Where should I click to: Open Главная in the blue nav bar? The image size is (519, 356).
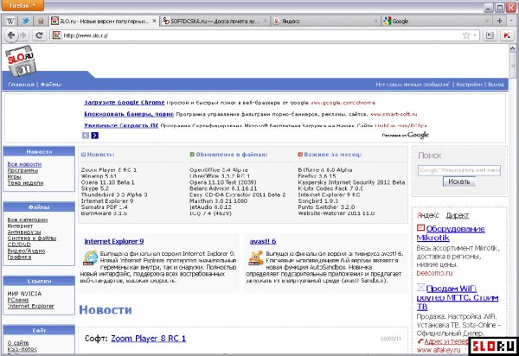point(21,85)
